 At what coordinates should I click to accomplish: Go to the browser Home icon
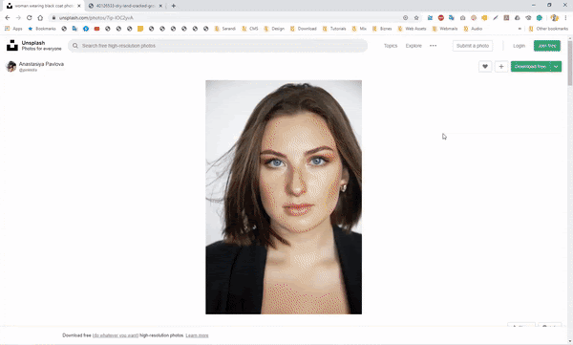(x=40, y=17)
